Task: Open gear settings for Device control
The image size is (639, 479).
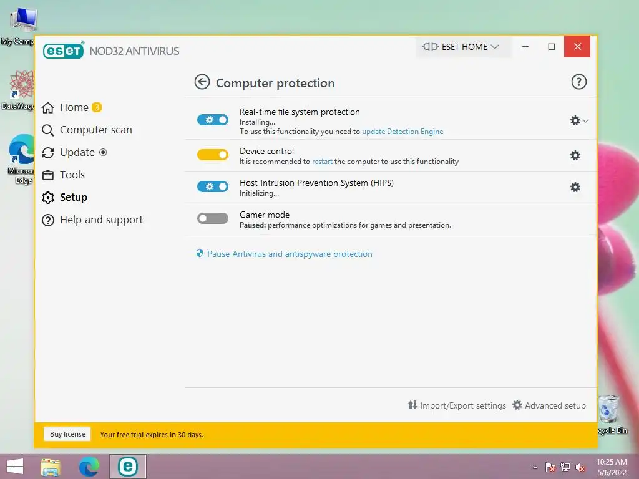Action: coord(575,155)
